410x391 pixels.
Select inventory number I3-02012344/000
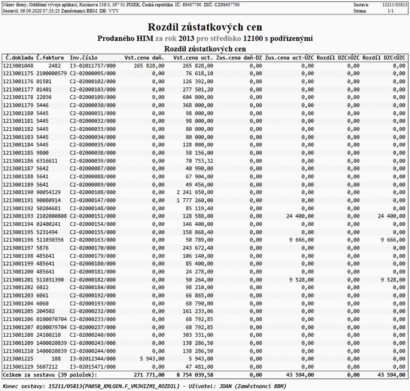93,359
